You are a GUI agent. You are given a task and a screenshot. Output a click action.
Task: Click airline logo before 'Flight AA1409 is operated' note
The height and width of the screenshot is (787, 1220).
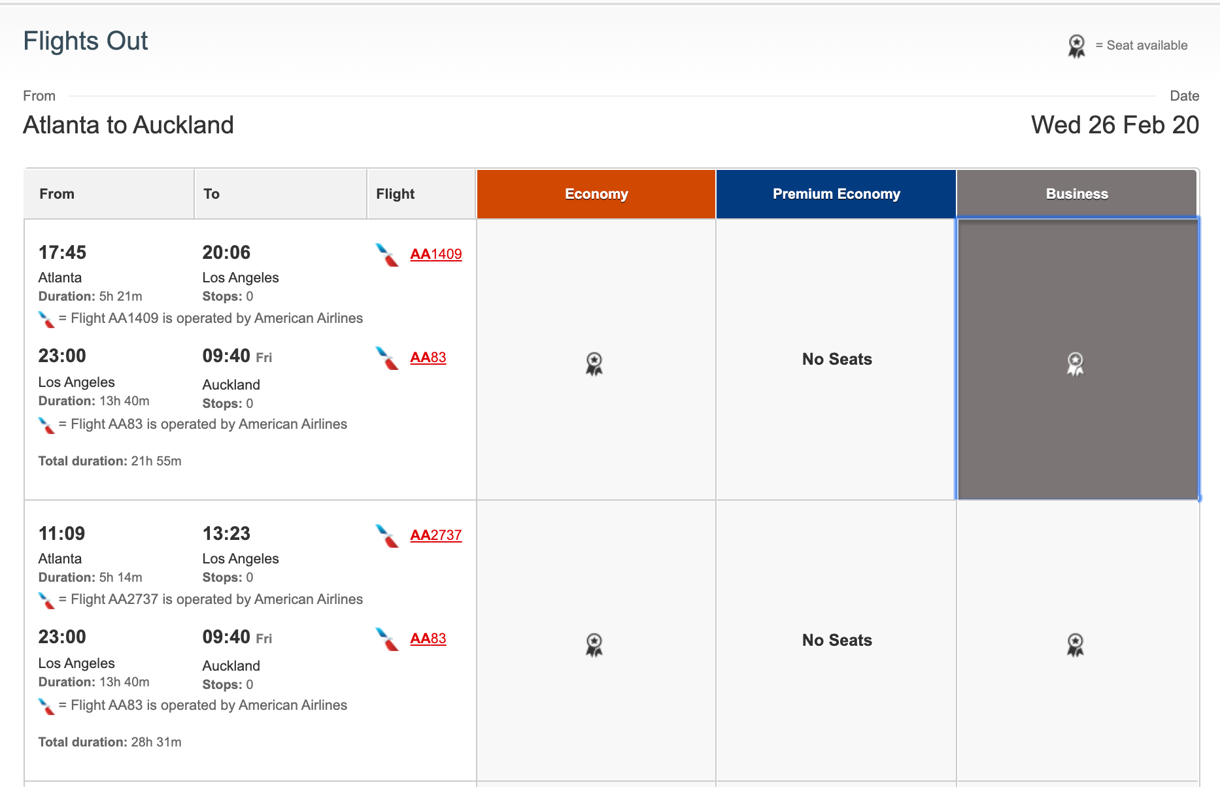tap(46, 320)
